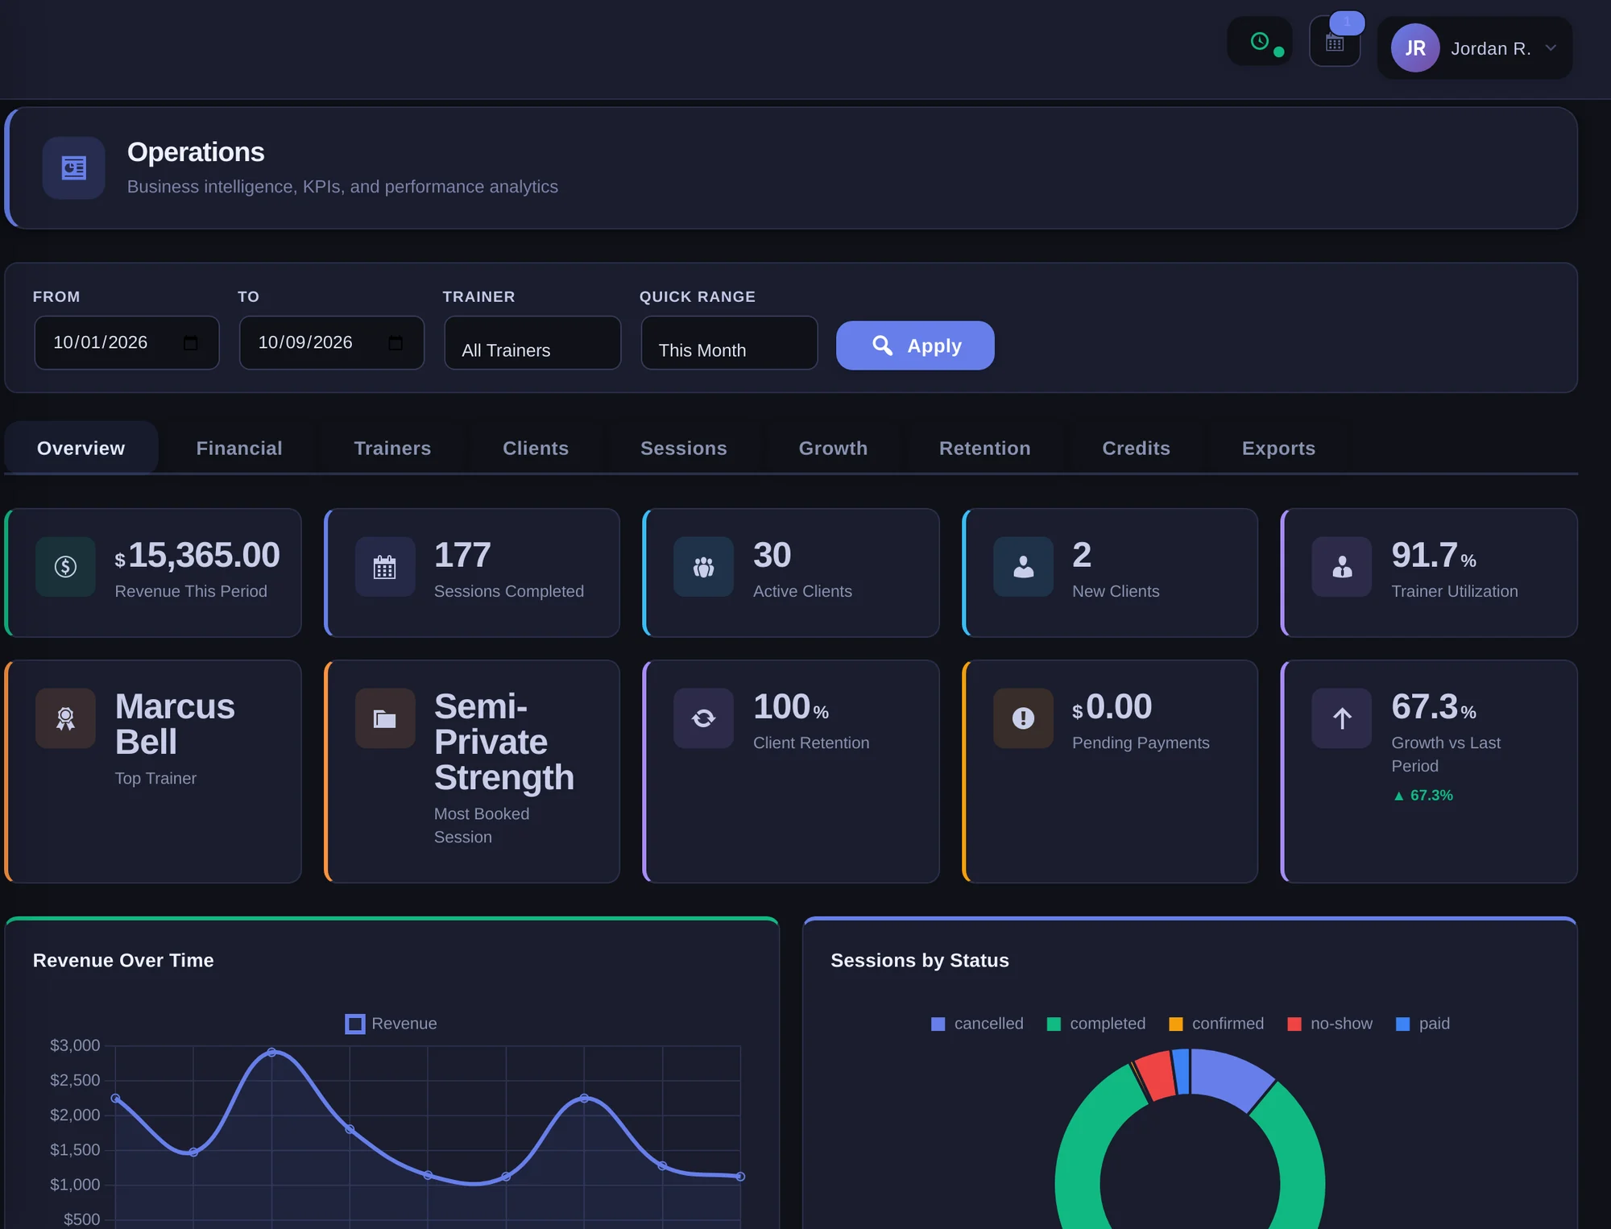Viewport: 1611px width, 1229px height.
Task: Click the 177 Sessions Completed value
Action: point(462,556)
